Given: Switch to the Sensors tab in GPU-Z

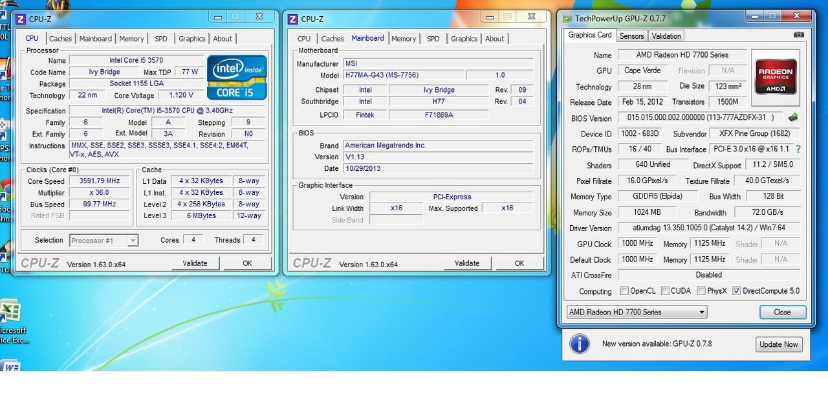Looking at the screenshot, I should click(631, 36).
